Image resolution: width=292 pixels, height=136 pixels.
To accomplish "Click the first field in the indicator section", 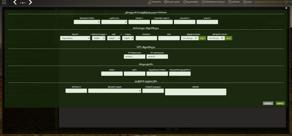I will click(x=112, y=74).
